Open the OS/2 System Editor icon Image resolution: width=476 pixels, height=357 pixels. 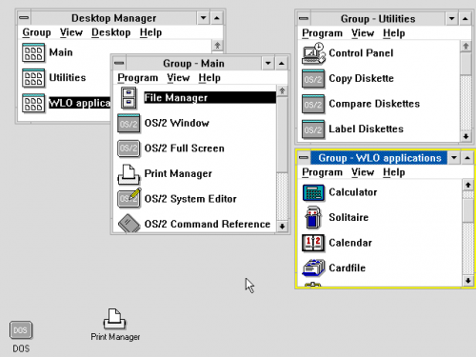click(x=129, y=198)
